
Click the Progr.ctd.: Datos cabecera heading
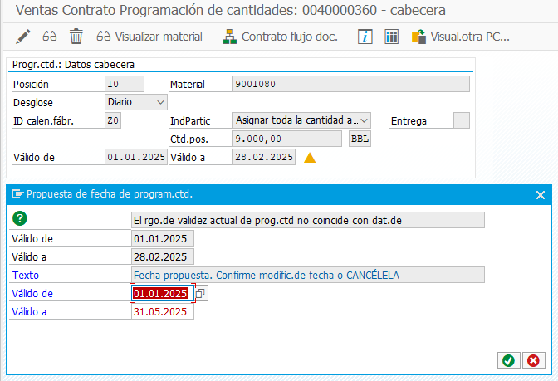[x=73, y=65]
